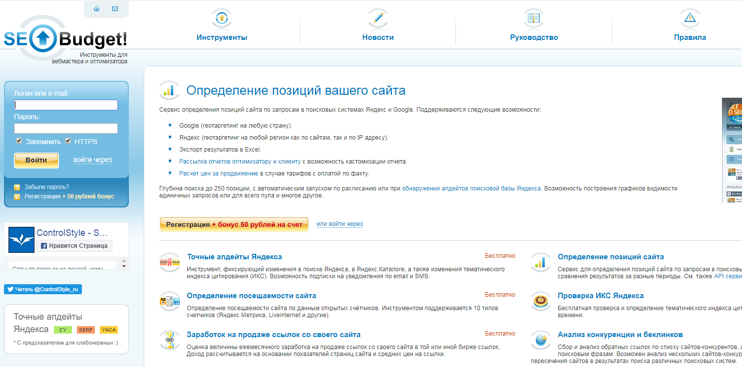Open Заработок на продаже ссылок tool link
This screenshot has height=367, width=742.
tap(274, 335)
